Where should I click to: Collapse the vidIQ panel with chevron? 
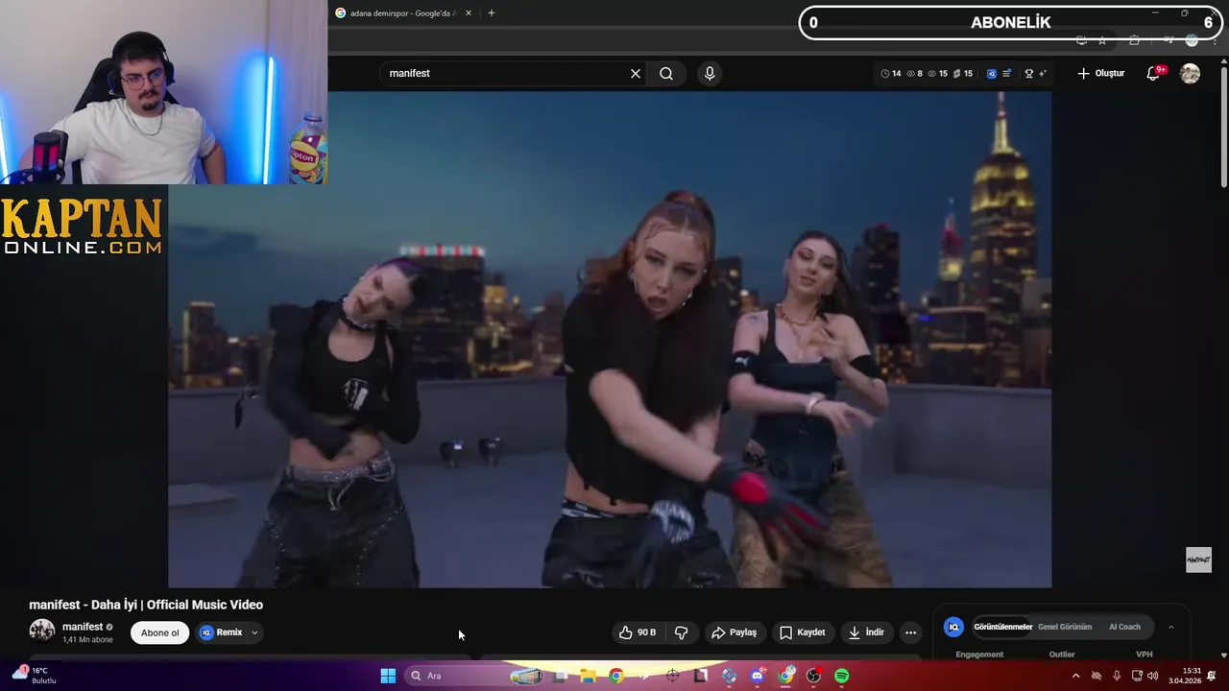(1170, 627)
